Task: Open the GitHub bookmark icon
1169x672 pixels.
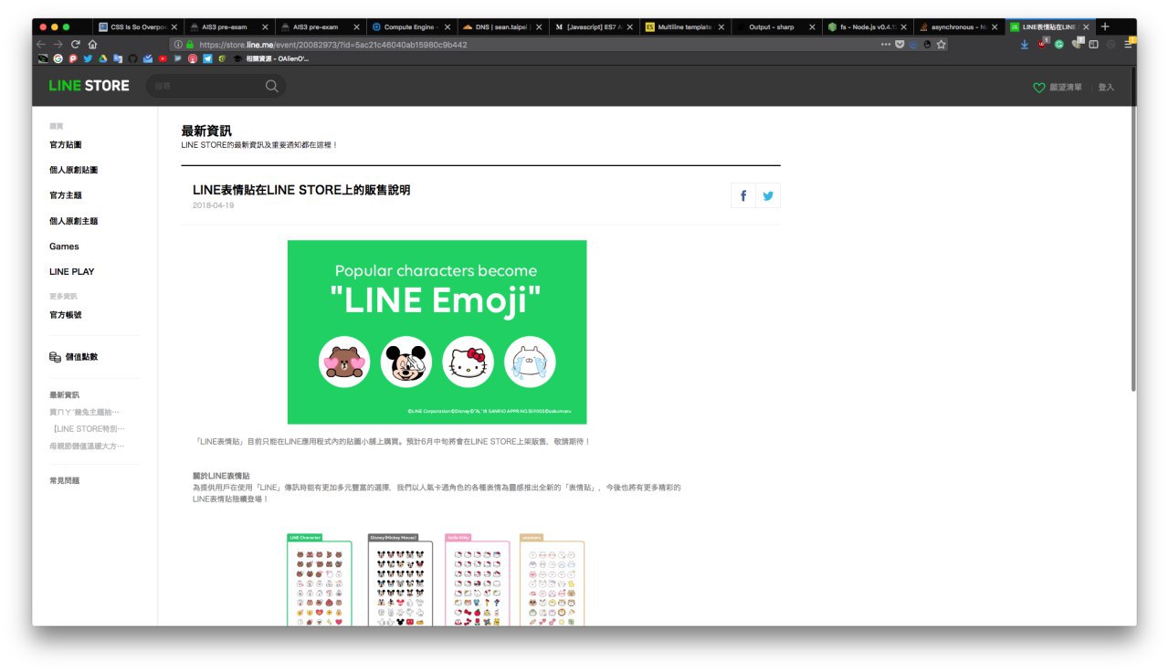Action: point(132,58)
